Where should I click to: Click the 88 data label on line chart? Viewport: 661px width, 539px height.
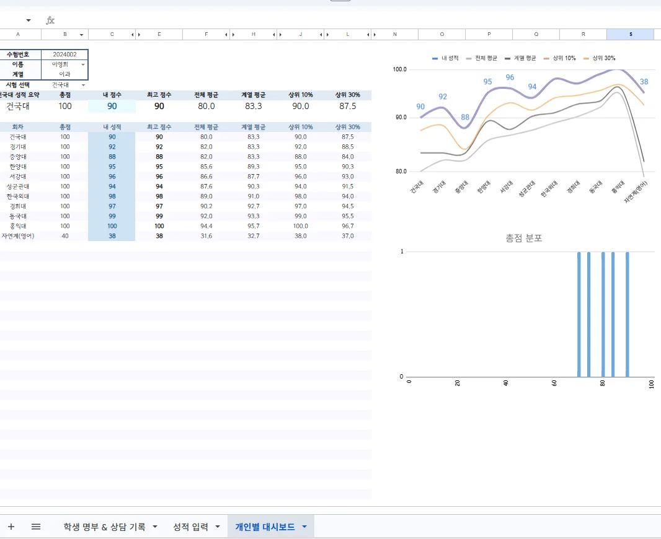(465, 117)
